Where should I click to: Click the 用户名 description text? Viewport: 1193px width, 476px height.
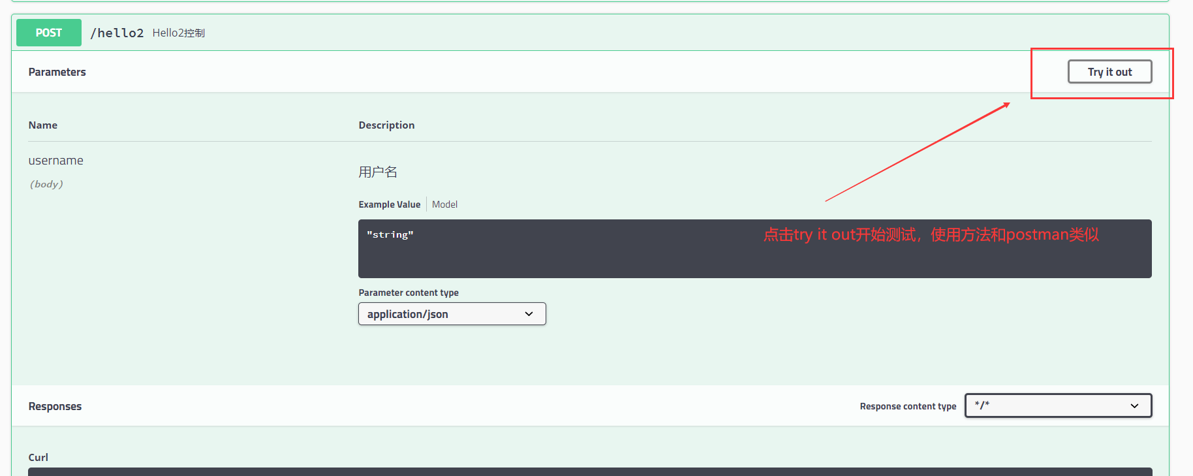[378, 172]
